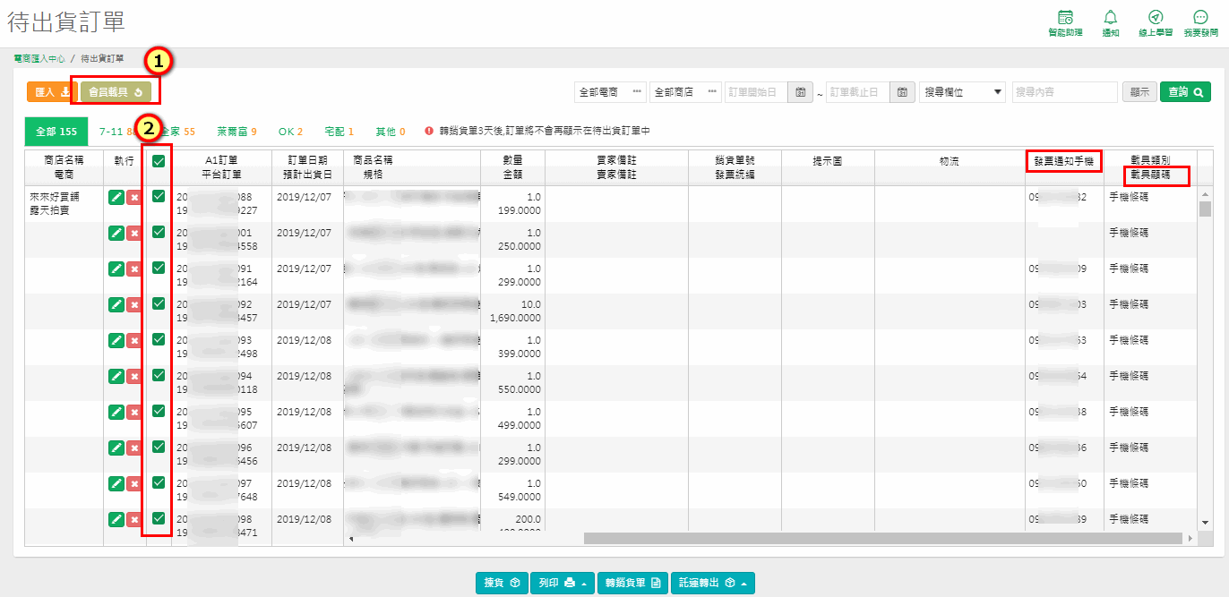This screenshot has height=597, width=1229.
Task: Edit the order with amount 550.0000
Action: click(x=116, y=376)
